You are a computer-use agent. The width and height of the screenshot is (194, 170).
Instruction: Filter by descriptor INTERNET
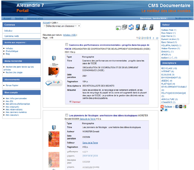(x=168, y=71)
